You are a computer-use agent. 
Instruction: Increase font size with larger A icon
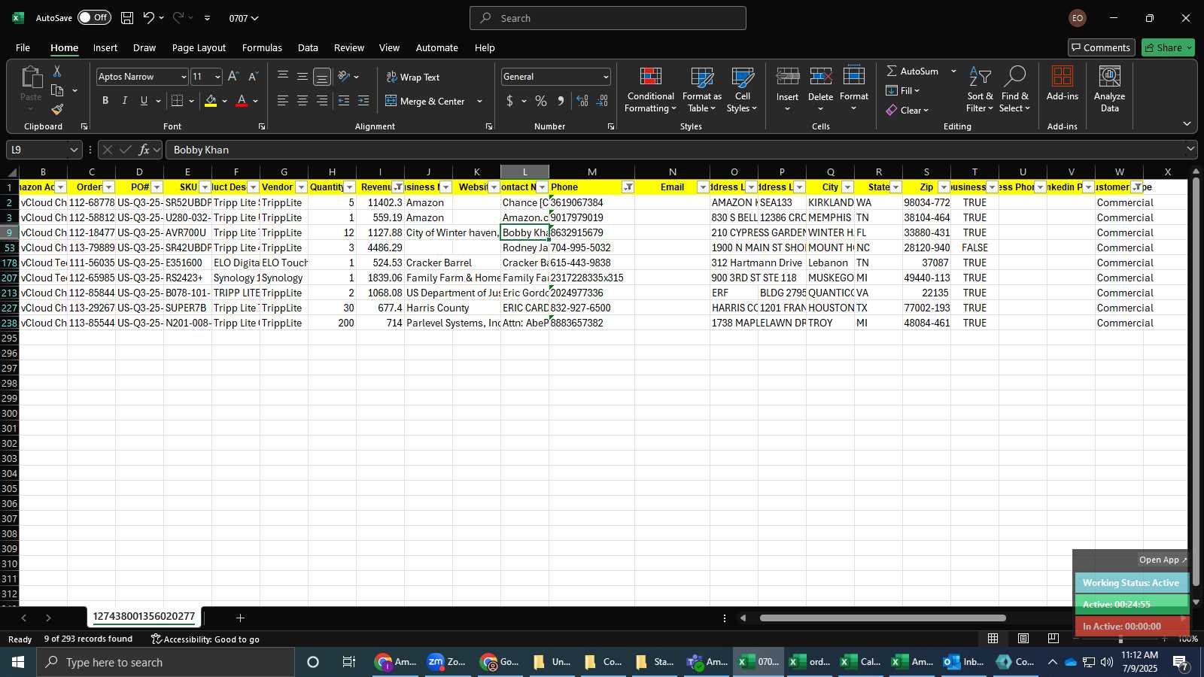coord(233,77)
